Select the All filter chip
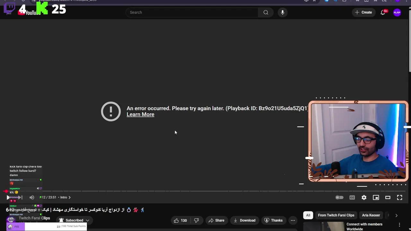This screenshot has height=231, width=411. coord(308,215)
